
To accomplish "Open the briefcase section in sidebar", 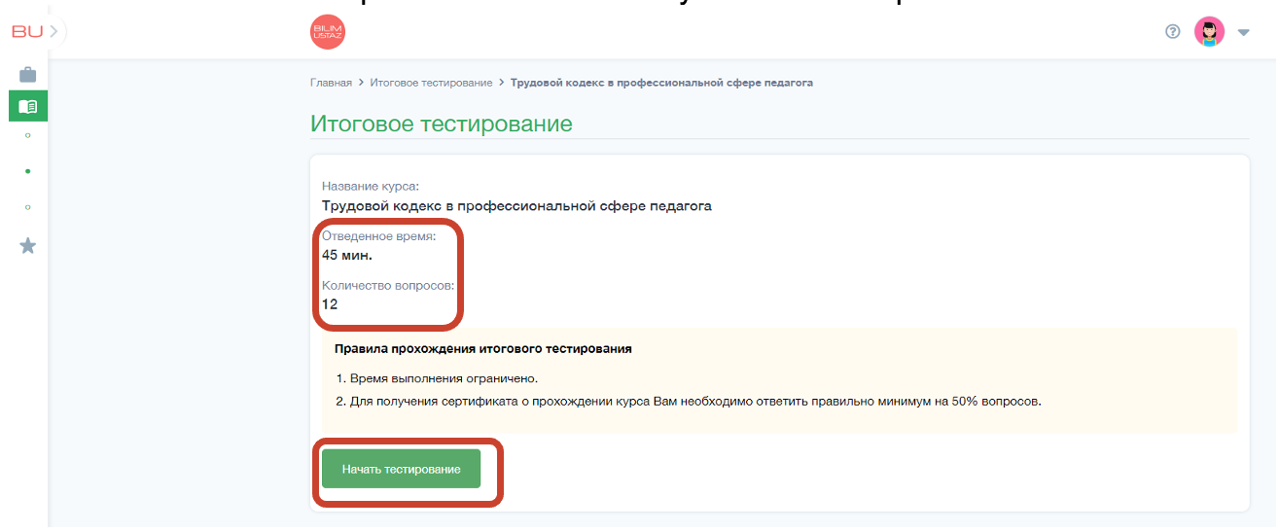I will (x=28, y=74).
